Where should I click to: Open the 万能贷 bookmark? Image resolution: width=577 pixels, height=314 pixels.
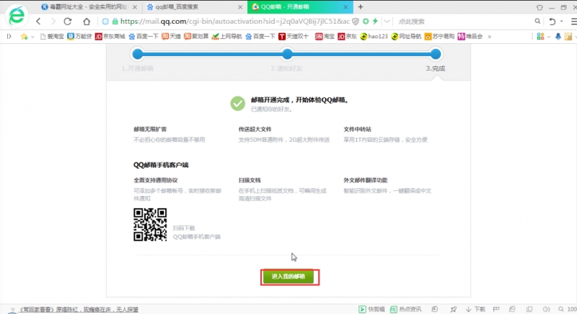(x=79, y=36)
